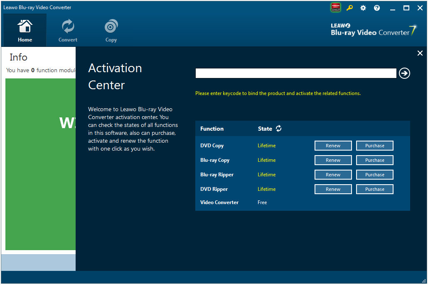
Task: Switch to the Convert tab
Action: [x=68, y=30]
